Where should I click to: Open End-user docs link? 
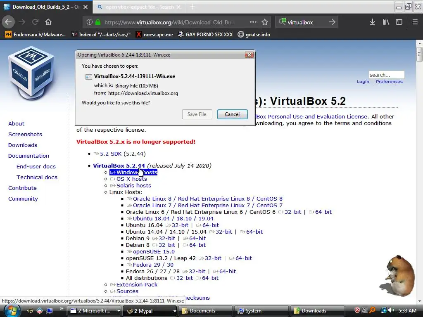pyautogui.click(x=36, y=167)
